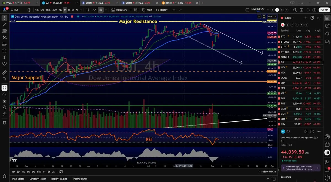The image size is (331, 182).
Task: Select the 15m timeframe
Action: coord(48,10)
